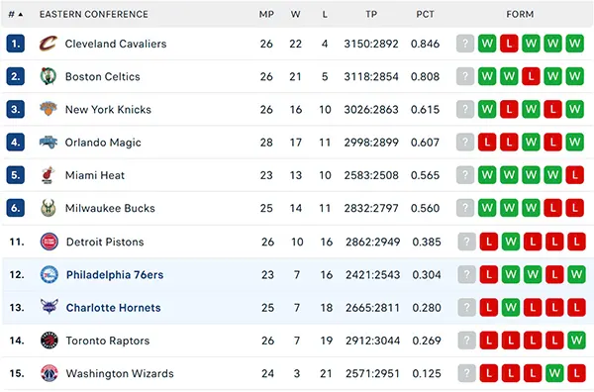Click the Cavaliers red L form badge

(509, 44)
